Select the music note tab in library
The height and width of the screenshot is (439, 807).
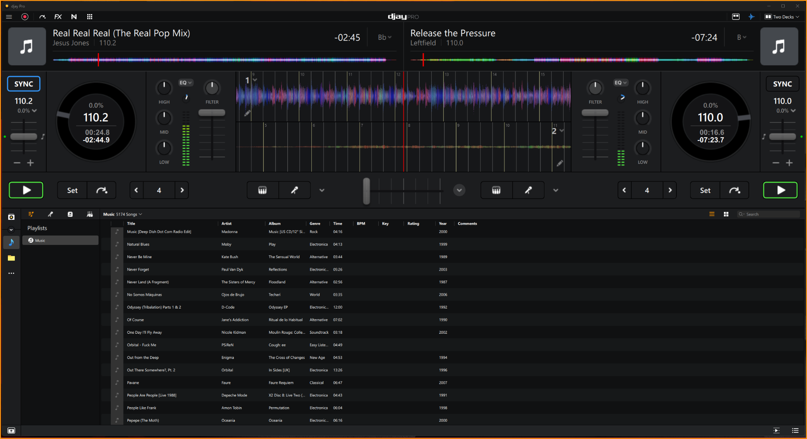[x=70, y=214]
